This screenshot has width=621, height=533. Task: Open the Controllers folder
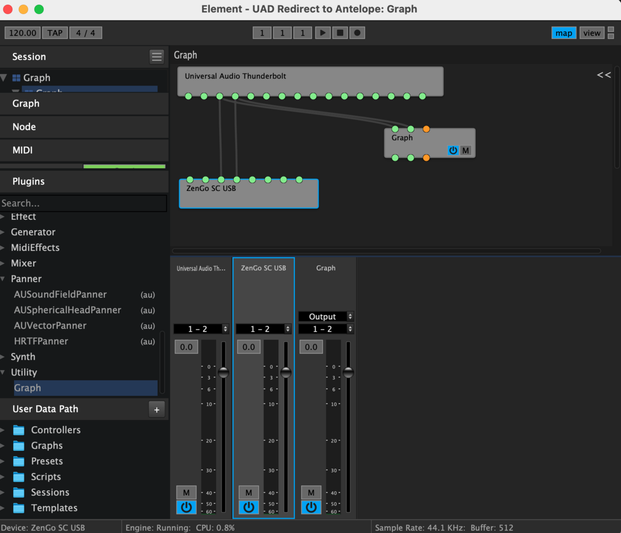click(56, 430)
